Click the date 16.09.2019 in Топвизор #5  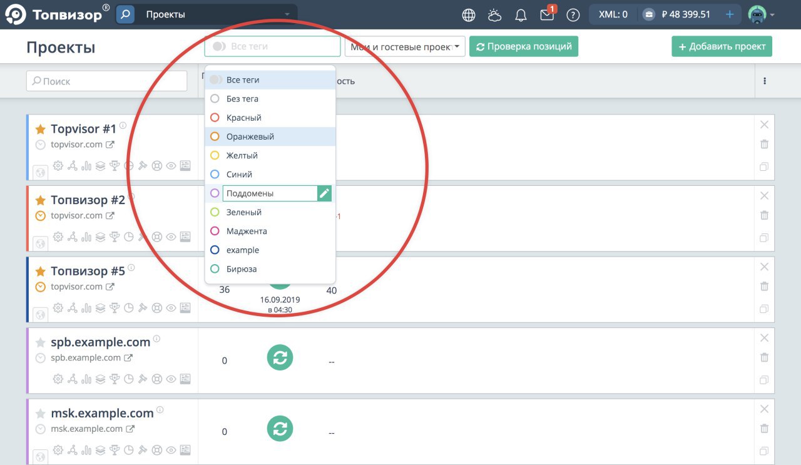[280, 300]
